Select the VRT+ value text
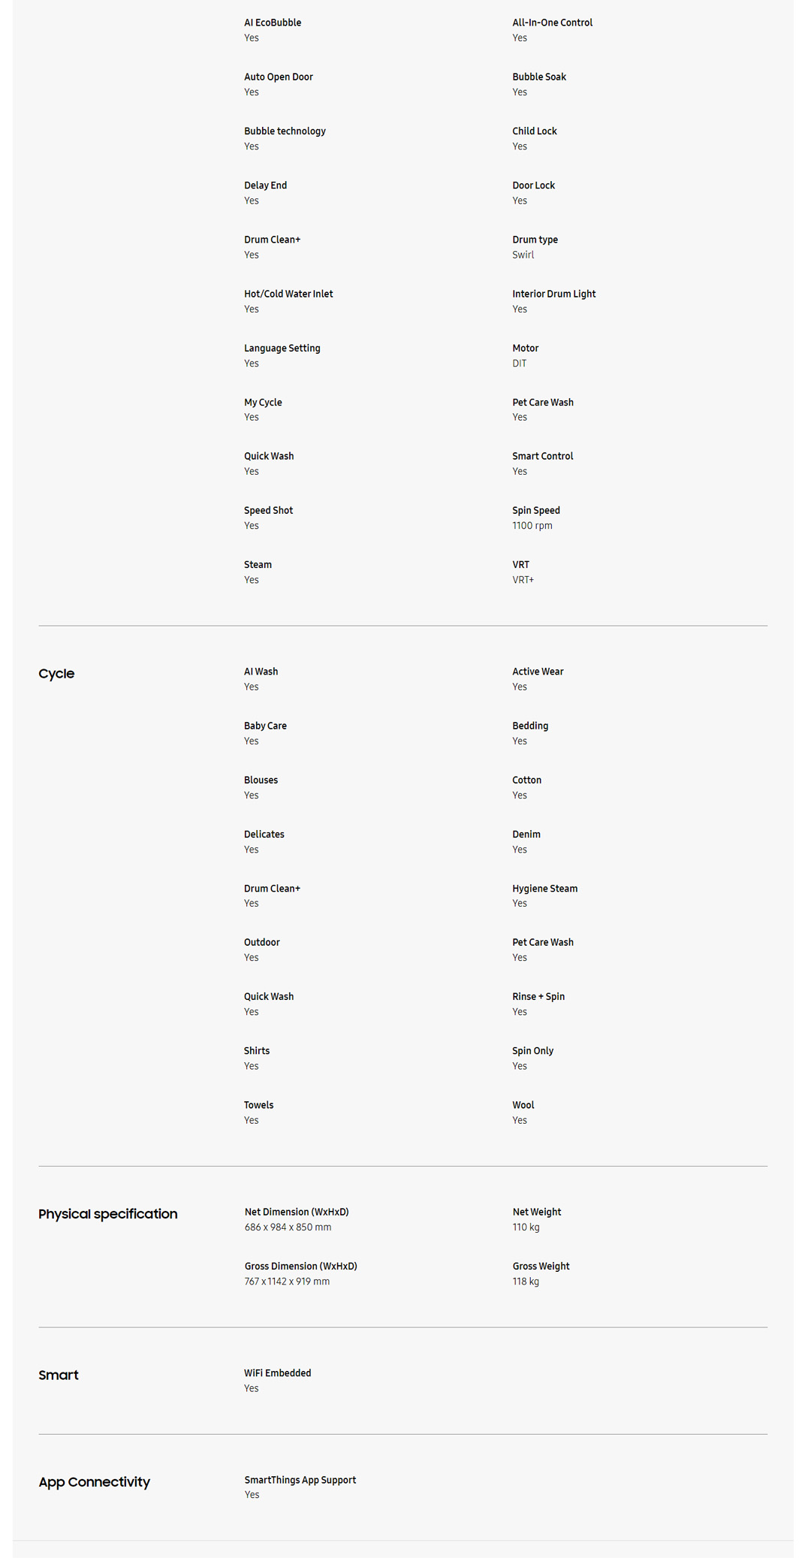 tap(523, 580)
